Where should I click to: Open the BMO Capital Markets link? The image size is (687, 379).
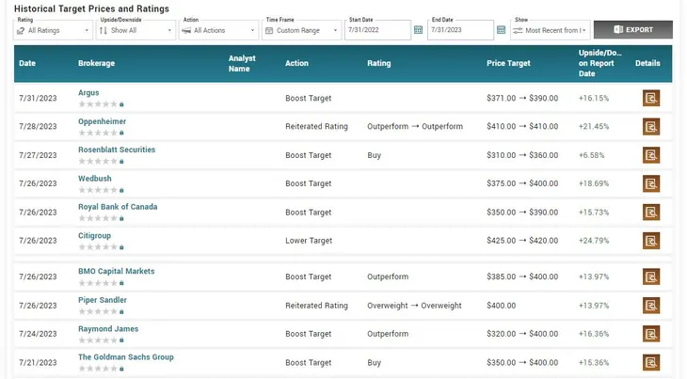click(116, 272)
